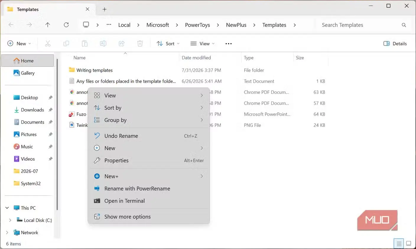Click the Rename toolbar icon
The height and width of the screenshot is (249, 416).
[103, 44]
